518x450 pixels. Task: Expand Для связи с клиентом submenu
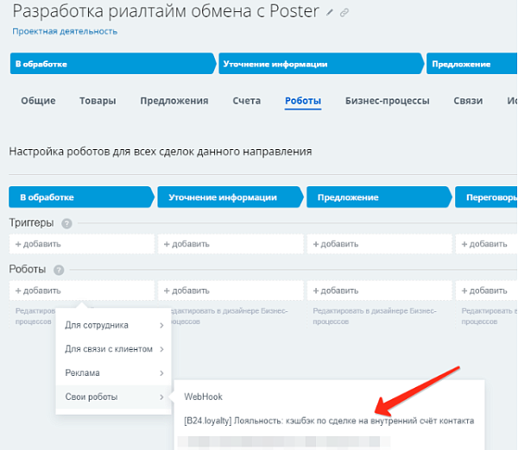point(114,349)
